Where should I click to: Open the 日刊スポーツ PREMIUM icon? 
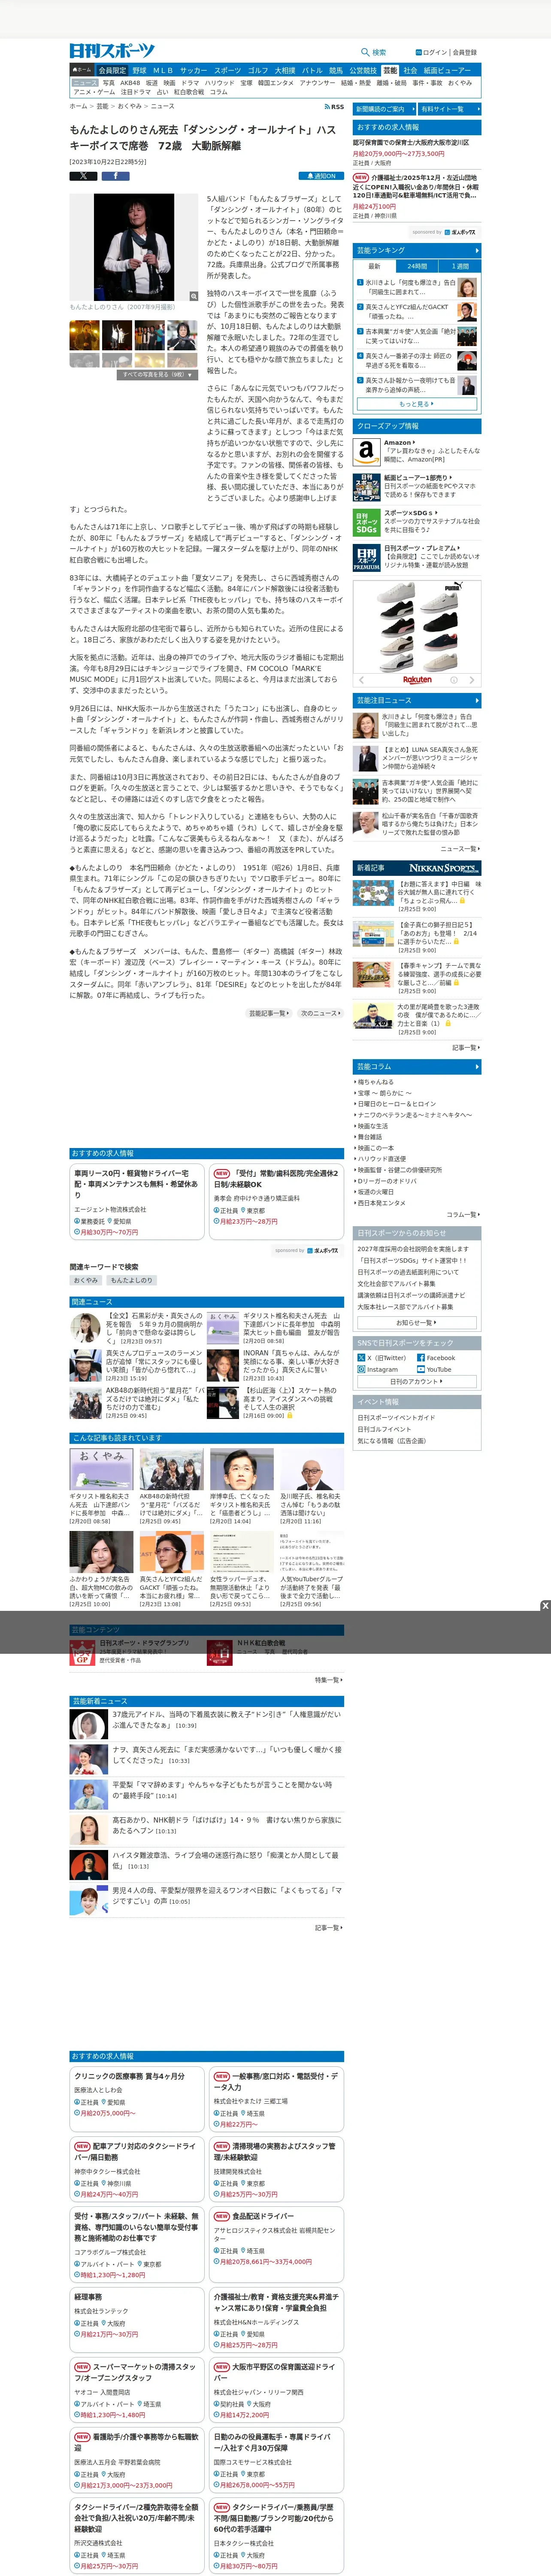coord(366,558)
